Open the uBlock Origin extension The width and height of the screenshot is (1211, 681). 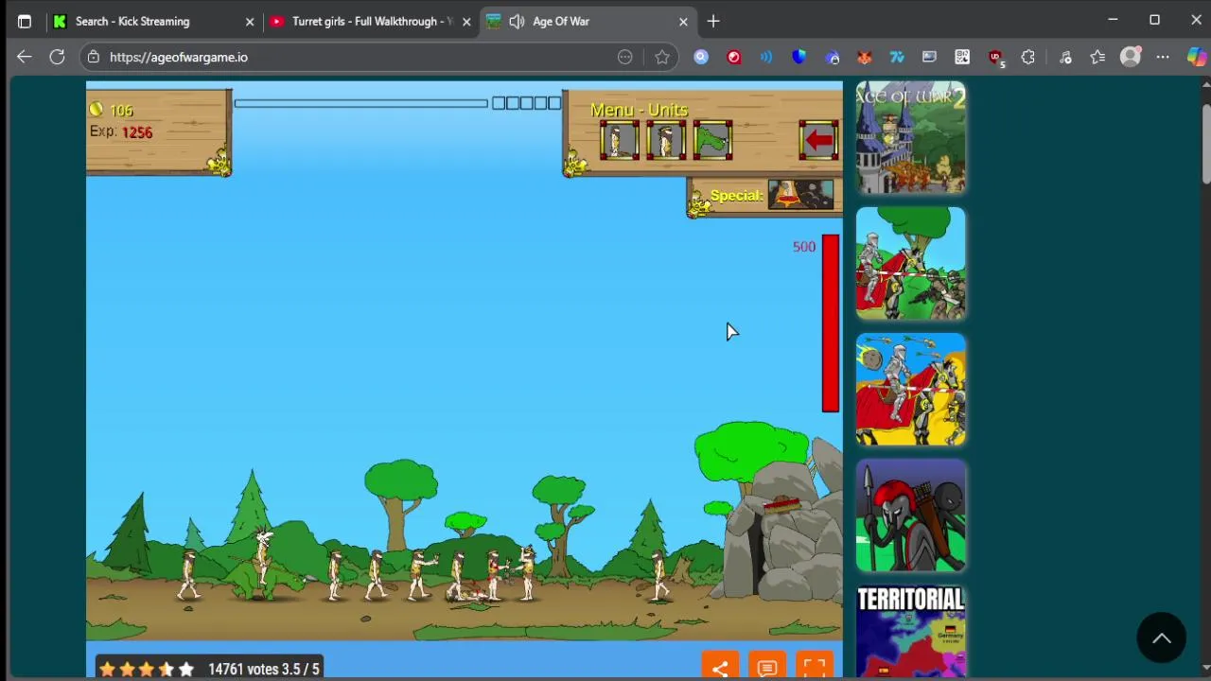coord(995,57)
